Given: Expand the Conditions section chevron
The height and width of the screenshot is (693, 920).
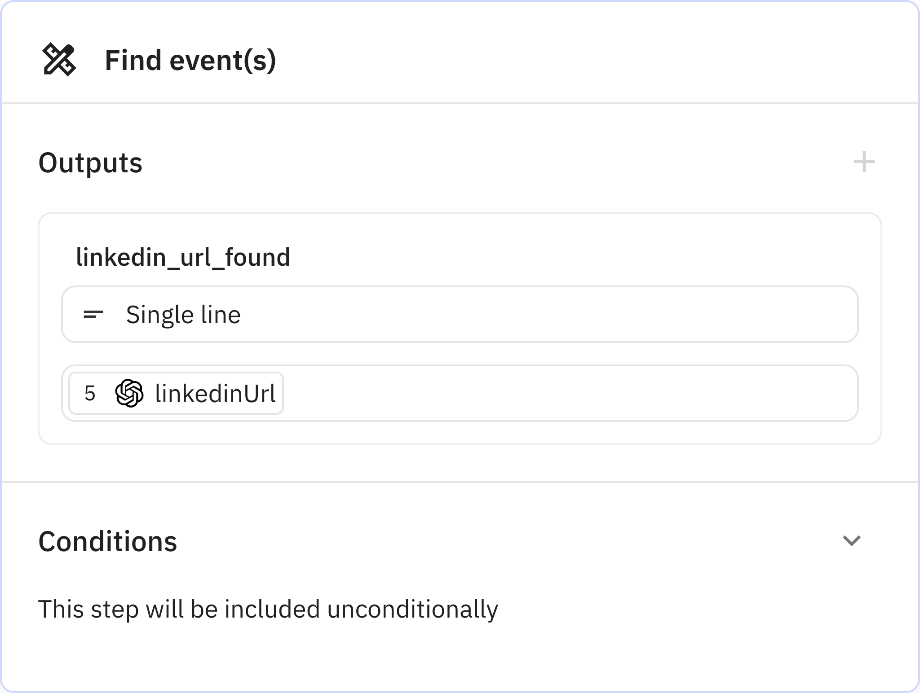Looking at the screenshot, I should pyautogui.click(x=851, y=540).
